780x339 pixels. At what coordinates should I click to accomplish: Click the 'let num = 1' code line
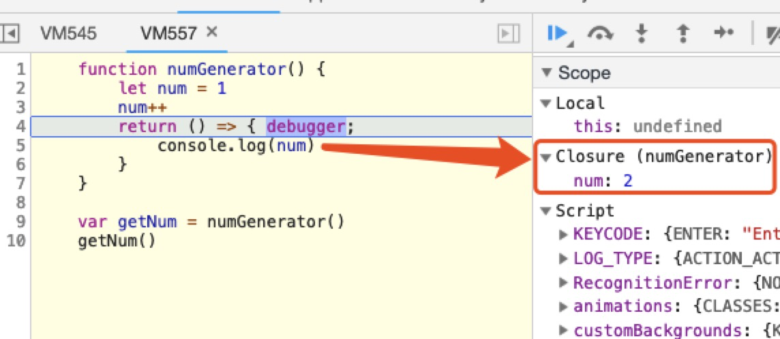point(172,88)
